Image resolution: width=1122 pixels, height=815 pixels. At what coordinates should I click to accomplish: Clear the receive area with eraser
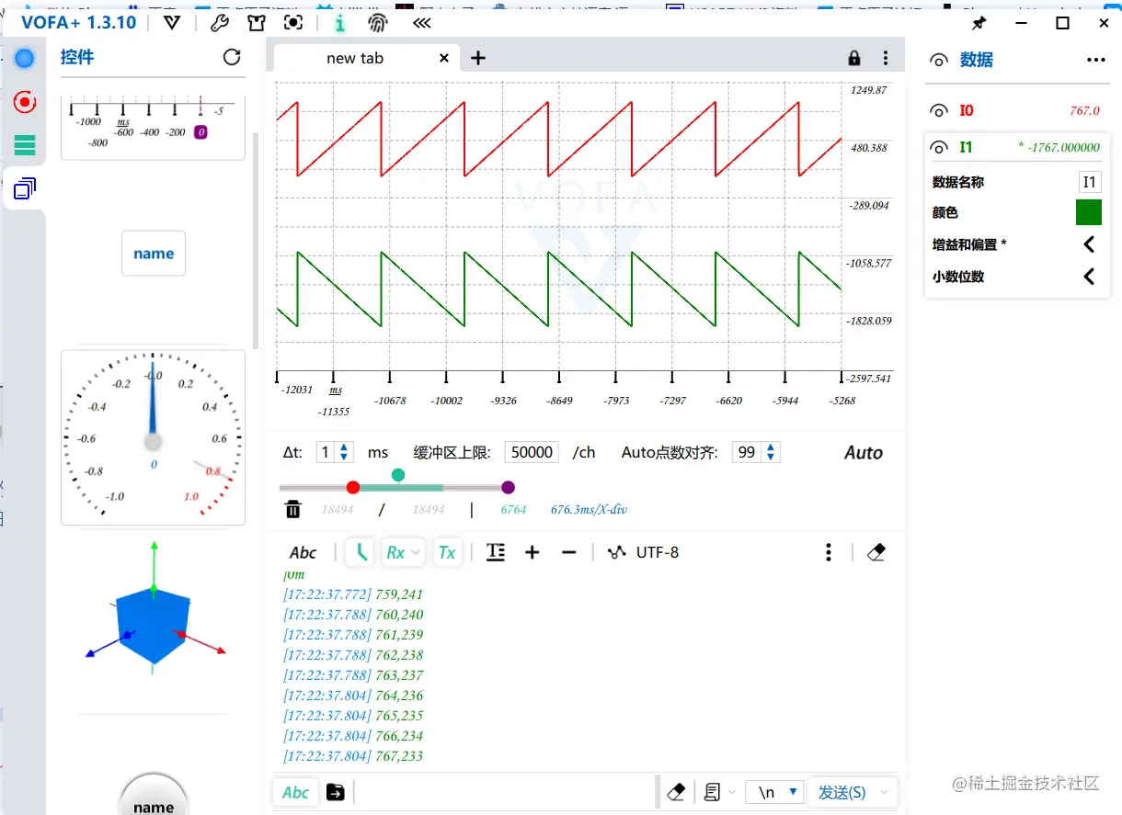pyautogui.click(x=876, y=552)
